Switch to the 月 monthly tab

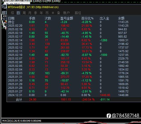pyautogui.click(x=30, y=13)
